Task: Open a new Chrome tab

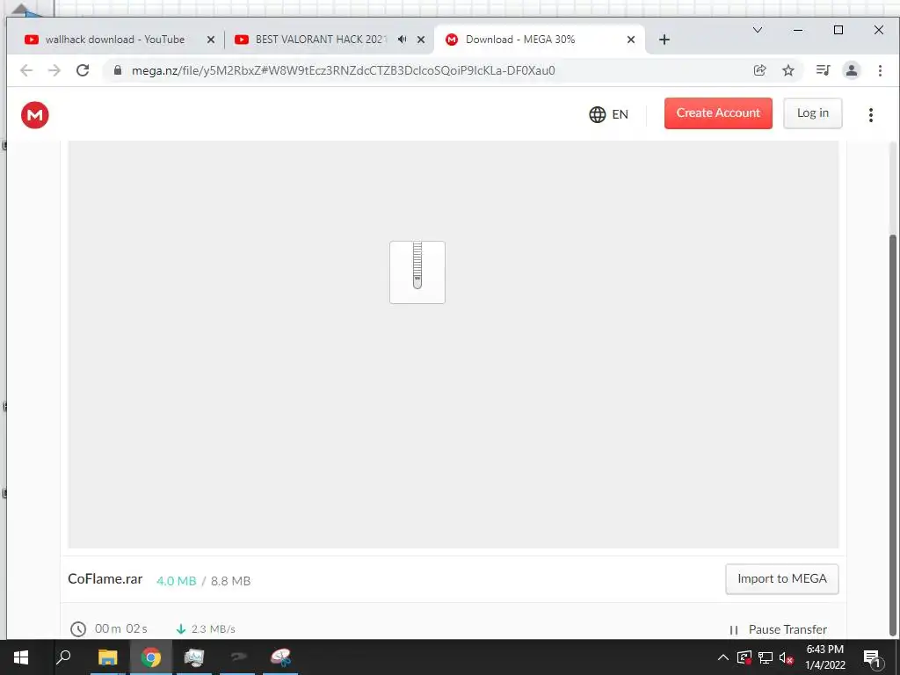Action: (x=664, y=40)
